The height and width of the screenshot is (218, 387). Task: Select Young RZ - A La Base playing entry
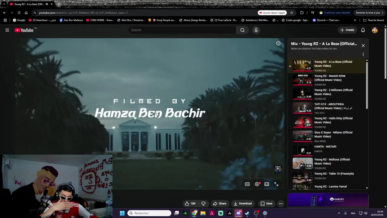point(327,66)
